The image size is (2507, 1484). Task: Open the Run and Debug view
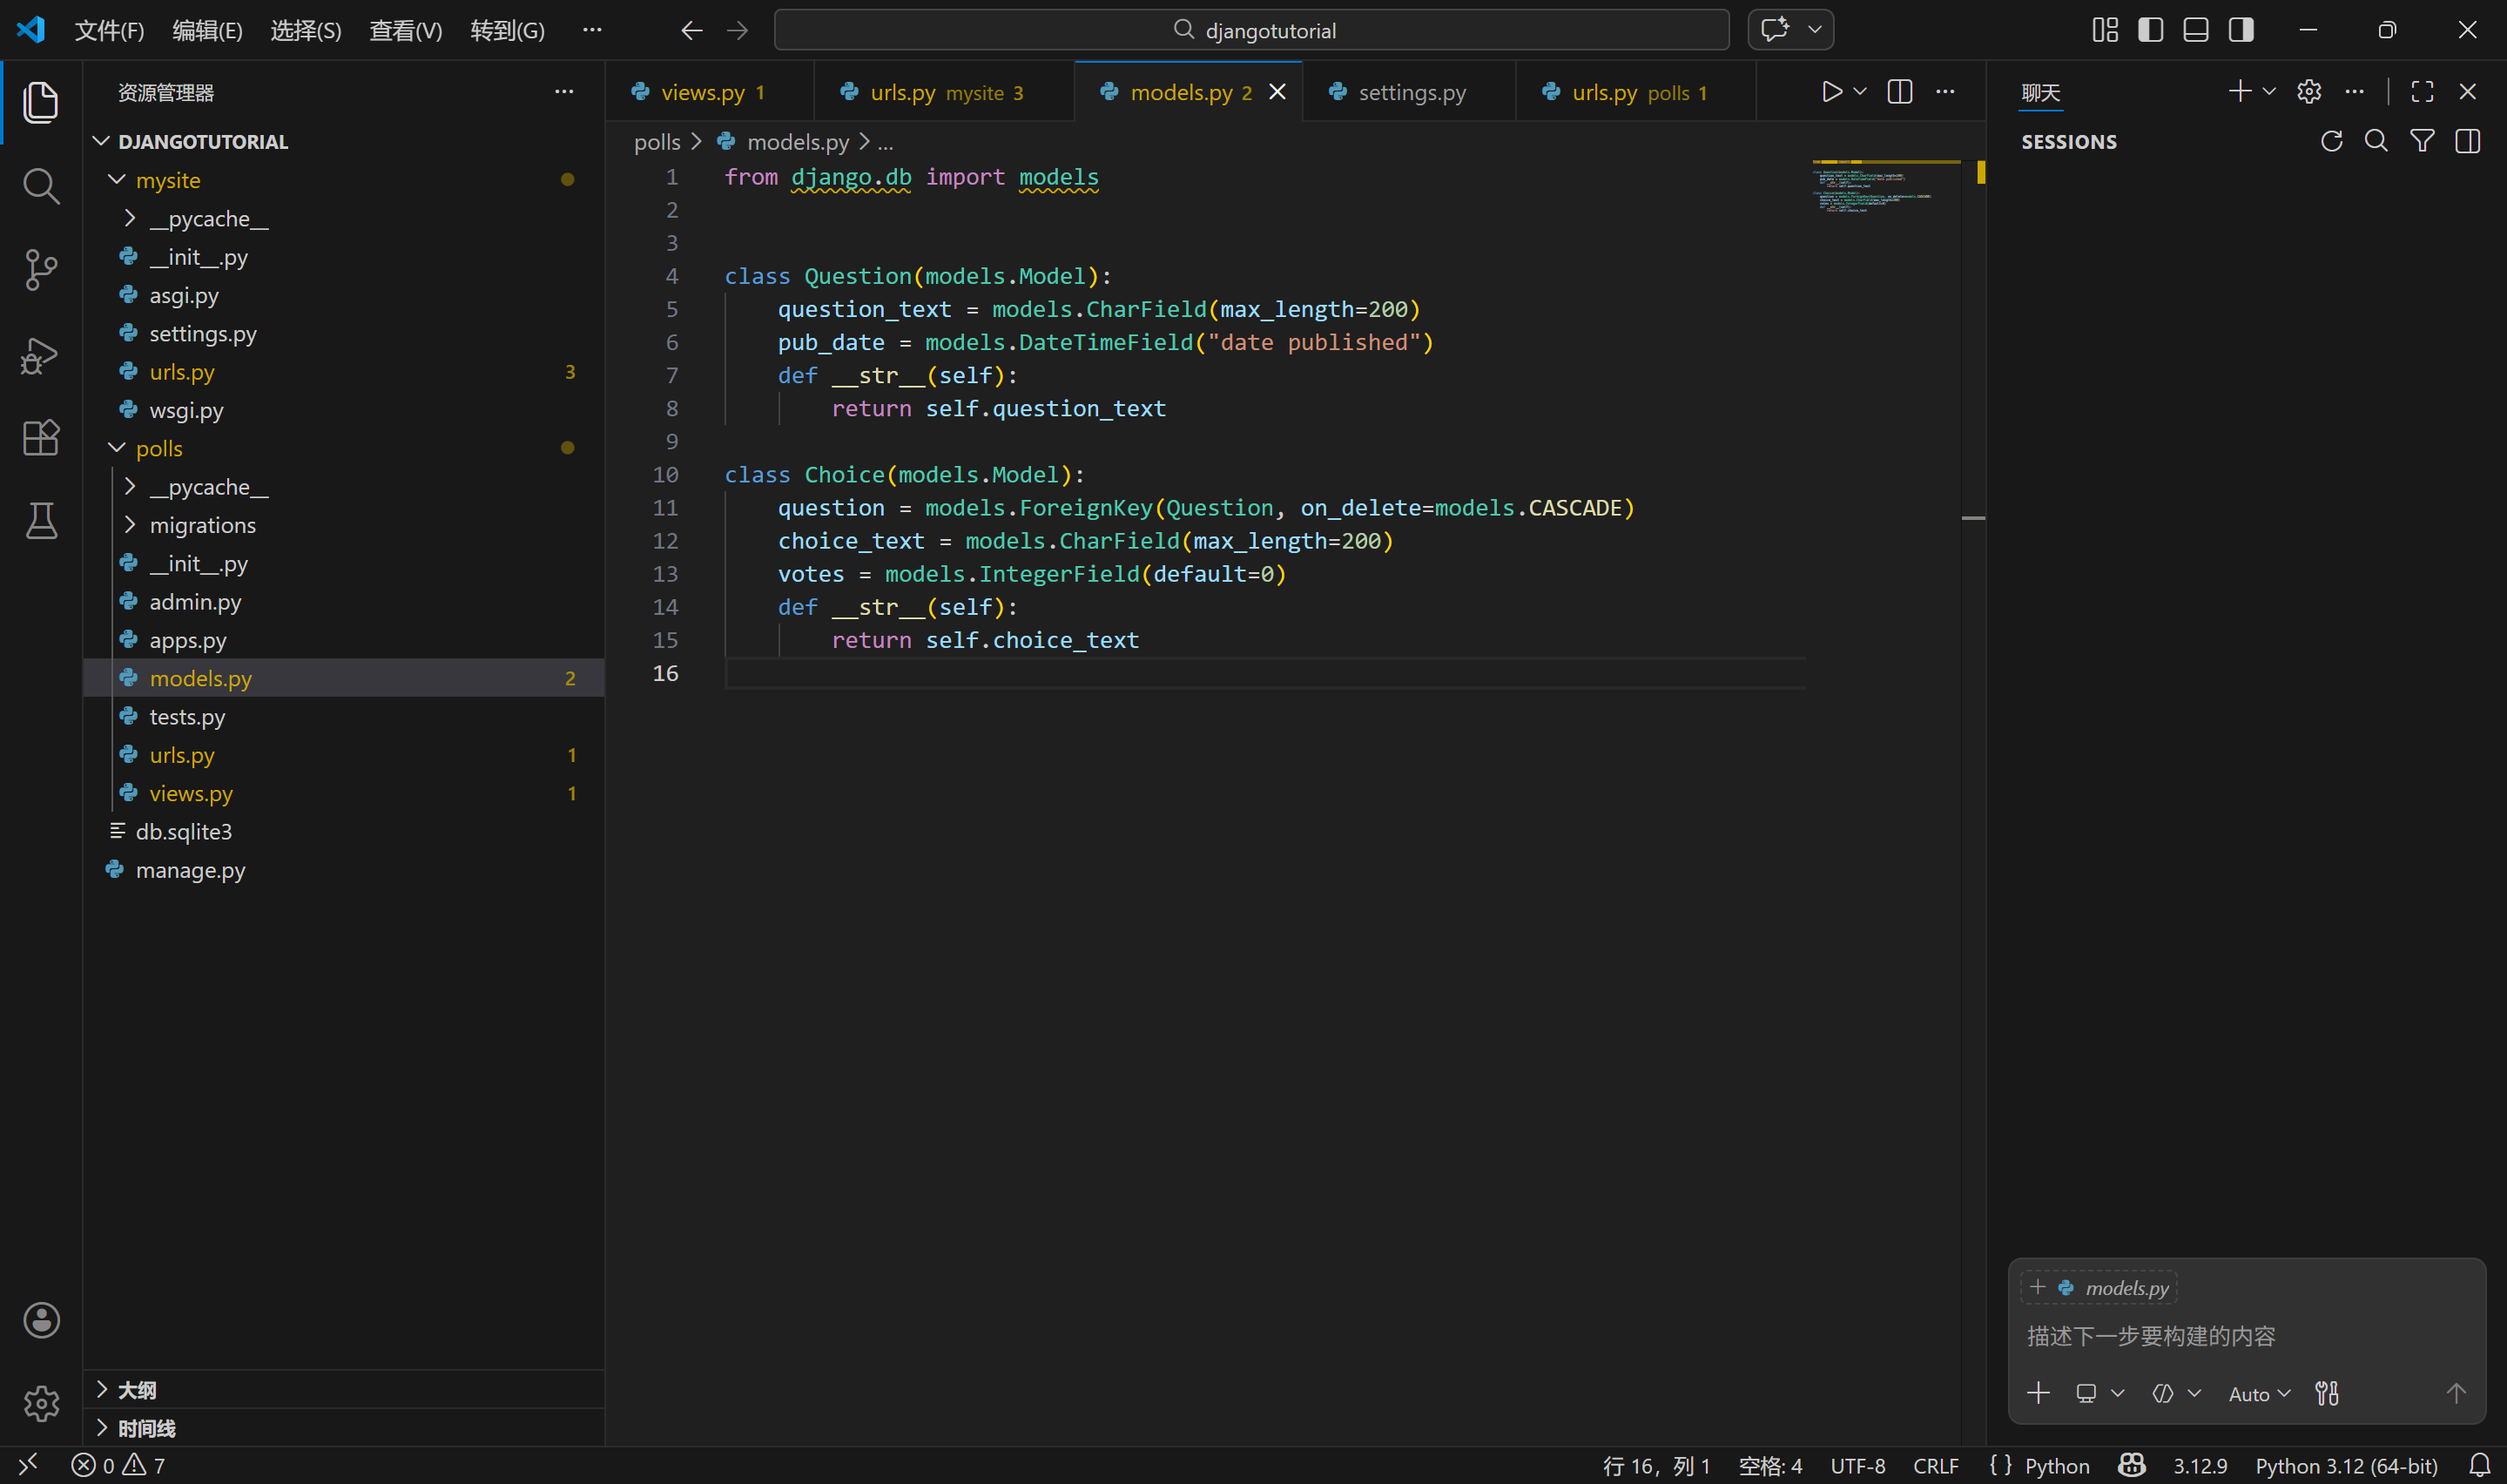point(40,355)
